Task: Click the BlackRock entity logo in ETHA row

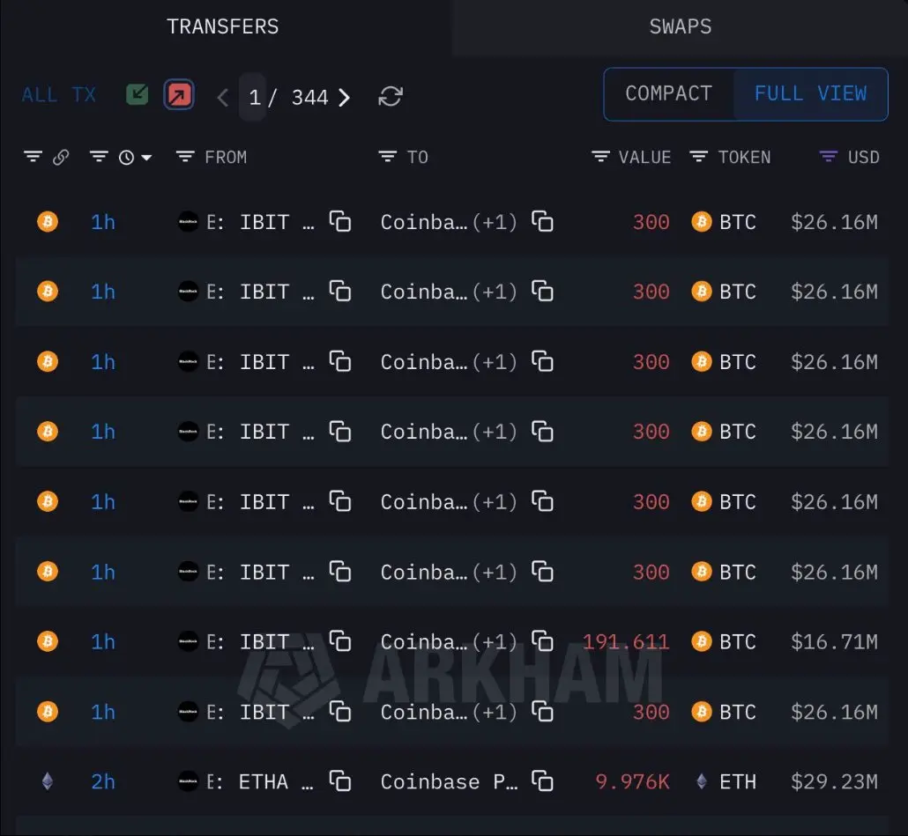Action: (188, 781)
